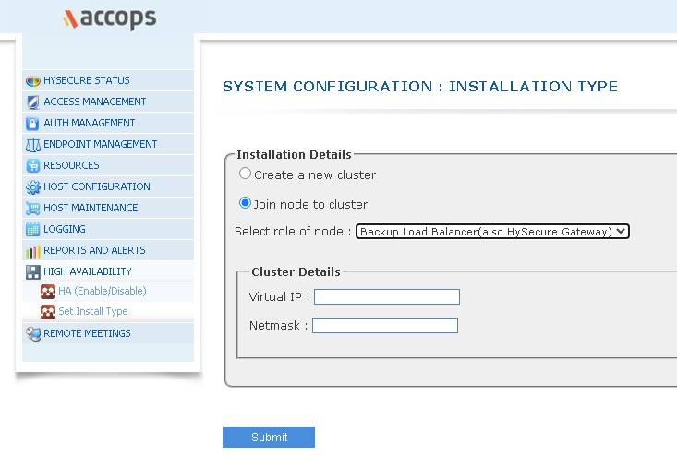Open Resources menu
Screen dimensions: 677x457
(x=108, y=165)
